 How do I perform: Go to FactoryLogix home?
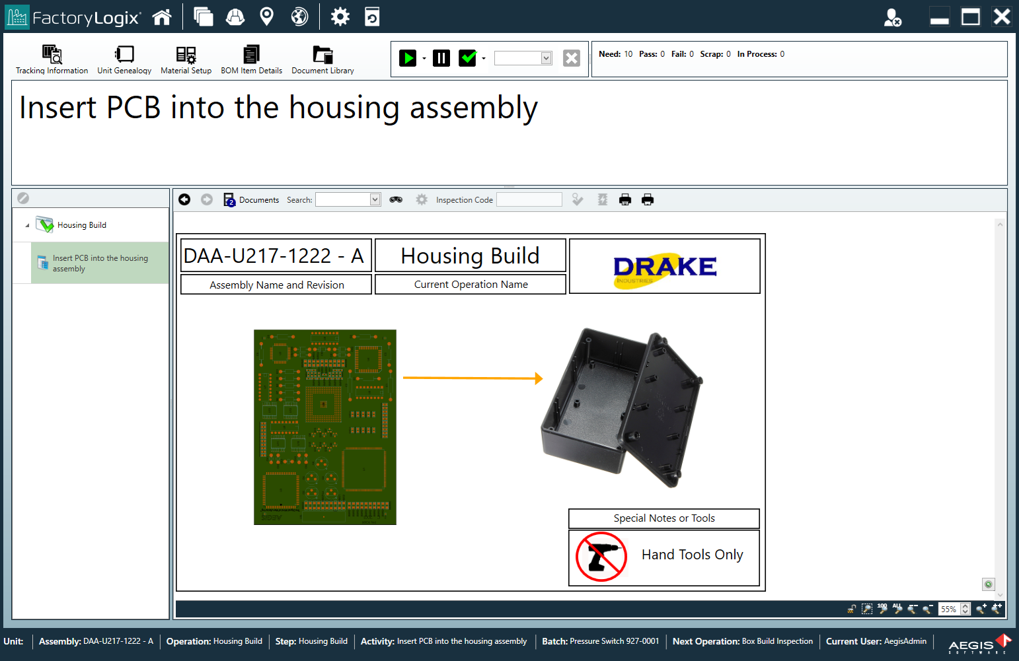point(162,17)
